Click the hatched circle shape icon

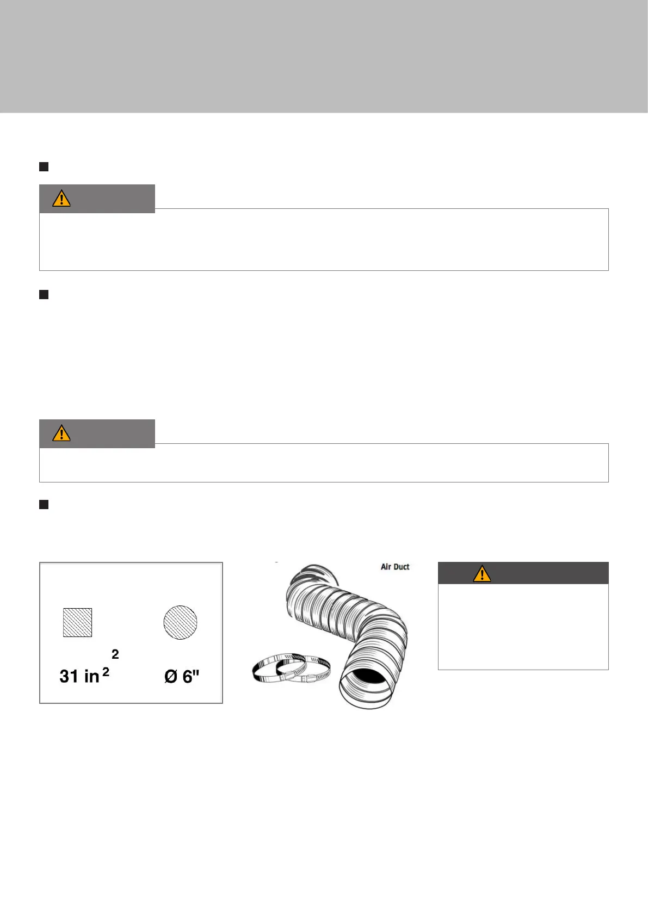(x=180, y=622)
